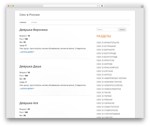Click Рост: 190 in Вероника post
Viewport: 150px width, 127px height.
point(24,39)
